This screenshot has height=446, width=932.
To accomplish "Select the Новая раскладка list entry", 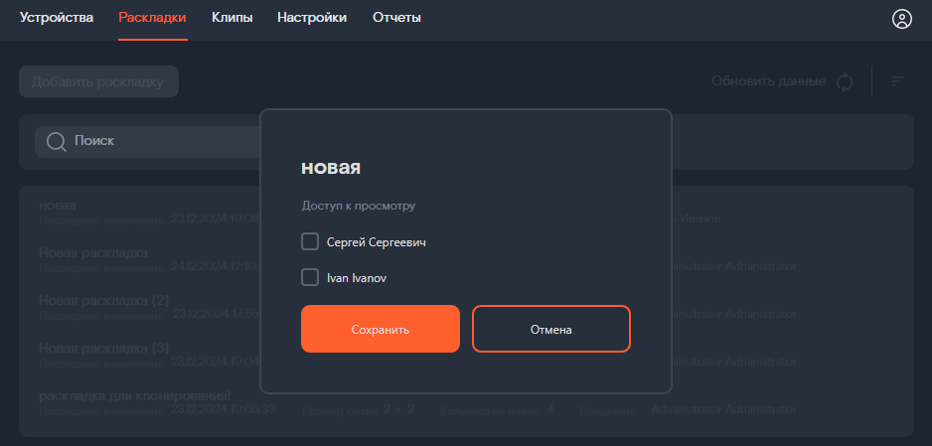I will click(93, 253).
